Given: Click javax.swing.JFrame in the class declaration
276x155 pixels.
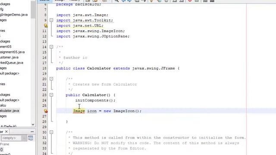Looking at the screenshot, I should [x=154, y=68].
